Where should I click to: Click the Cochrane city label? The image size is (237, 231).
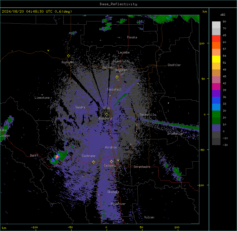89,156
